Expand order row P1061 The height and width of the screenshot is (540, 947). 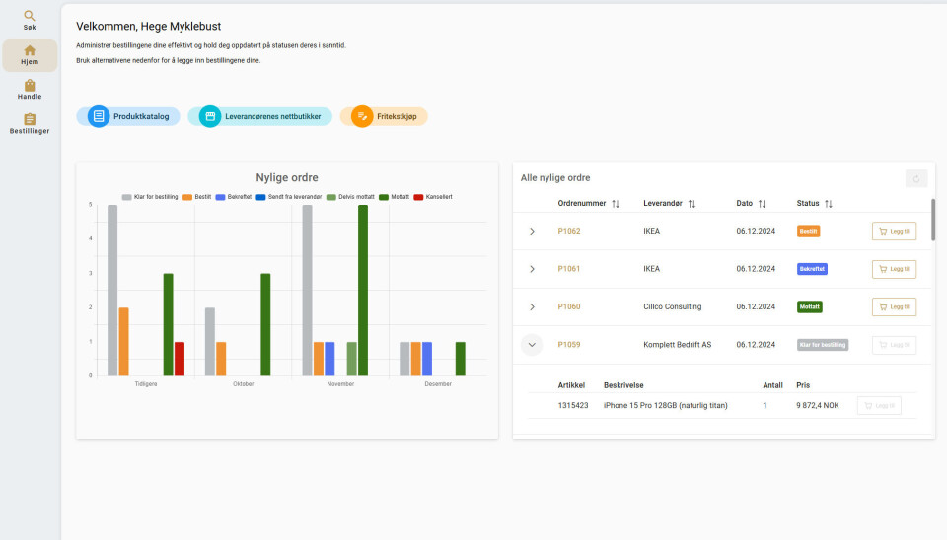(x=532, y=269)
